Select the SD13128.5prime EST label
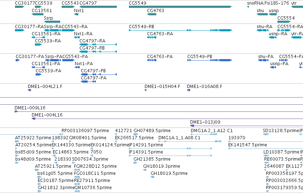Screen dimensions: 303x193 tap(281, 131)
